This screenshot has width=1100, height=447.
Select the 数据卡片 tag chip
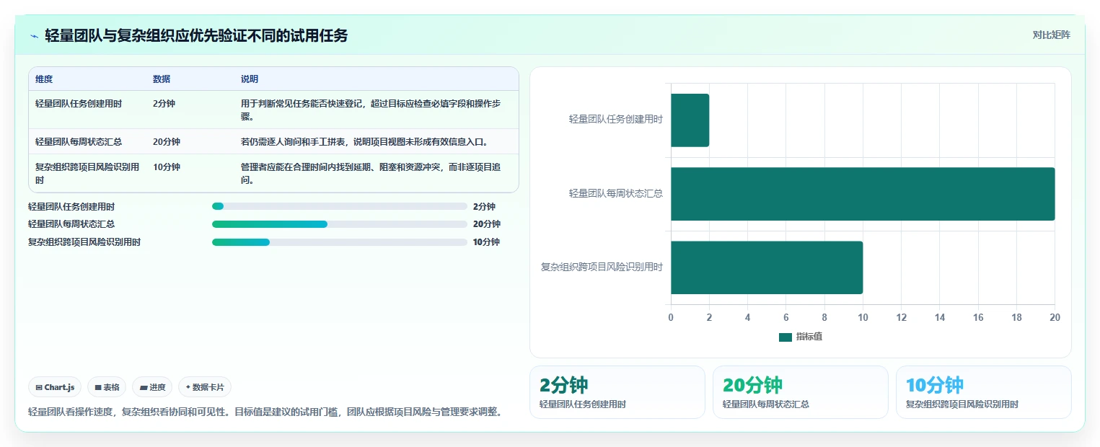click(205, 387)
